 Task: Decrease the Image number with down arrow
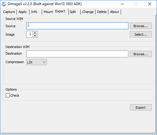tap(35, 36)
